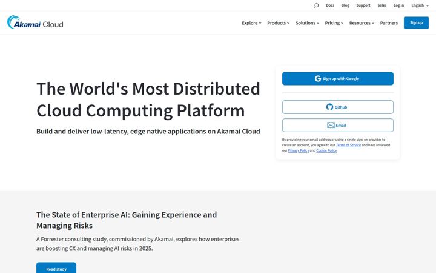The height and width of the screenshot is (273, 436).
Task: Click the GitHub octocat icon
Action: click(329, 107)
